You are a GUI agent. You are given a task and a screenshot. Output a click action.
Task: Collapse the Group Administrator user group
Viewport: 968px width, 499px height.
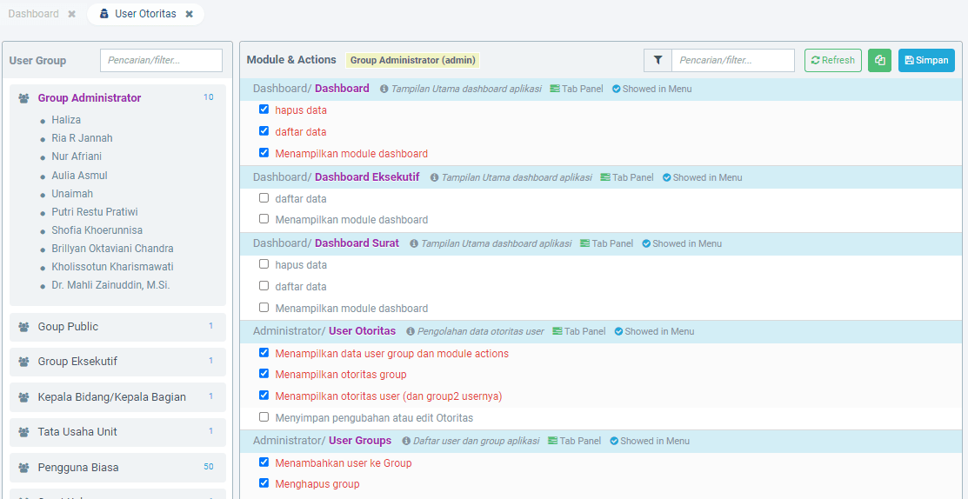[x=90, y=98]
